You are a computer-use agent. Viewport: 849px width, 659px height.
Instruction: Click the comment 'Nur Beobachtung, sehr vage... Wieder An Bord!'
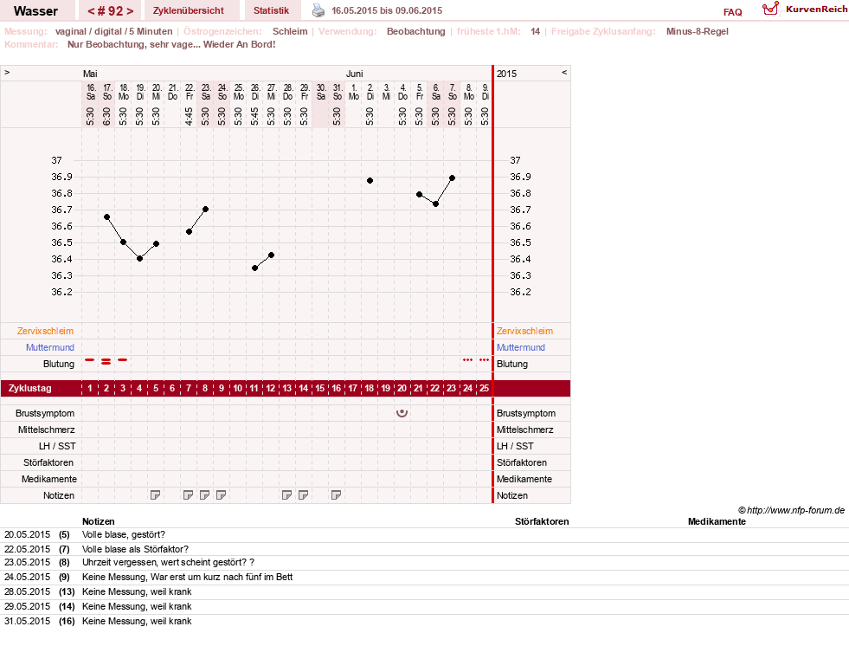click(x=171, y=44)
